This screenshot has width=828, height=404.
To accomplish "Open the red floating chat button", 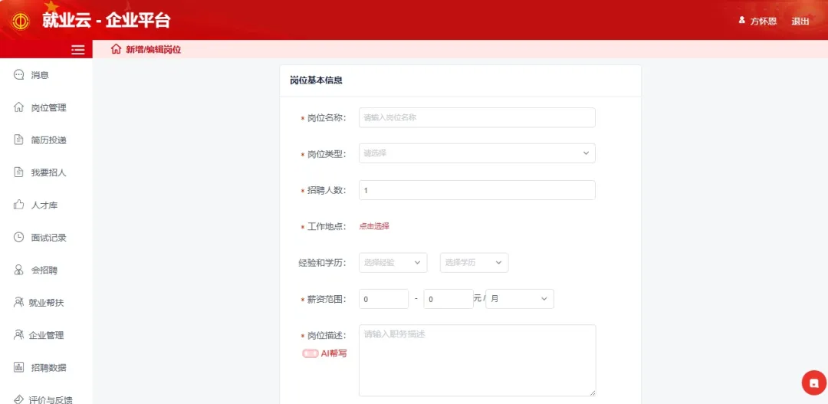I will tap(813, 383).
